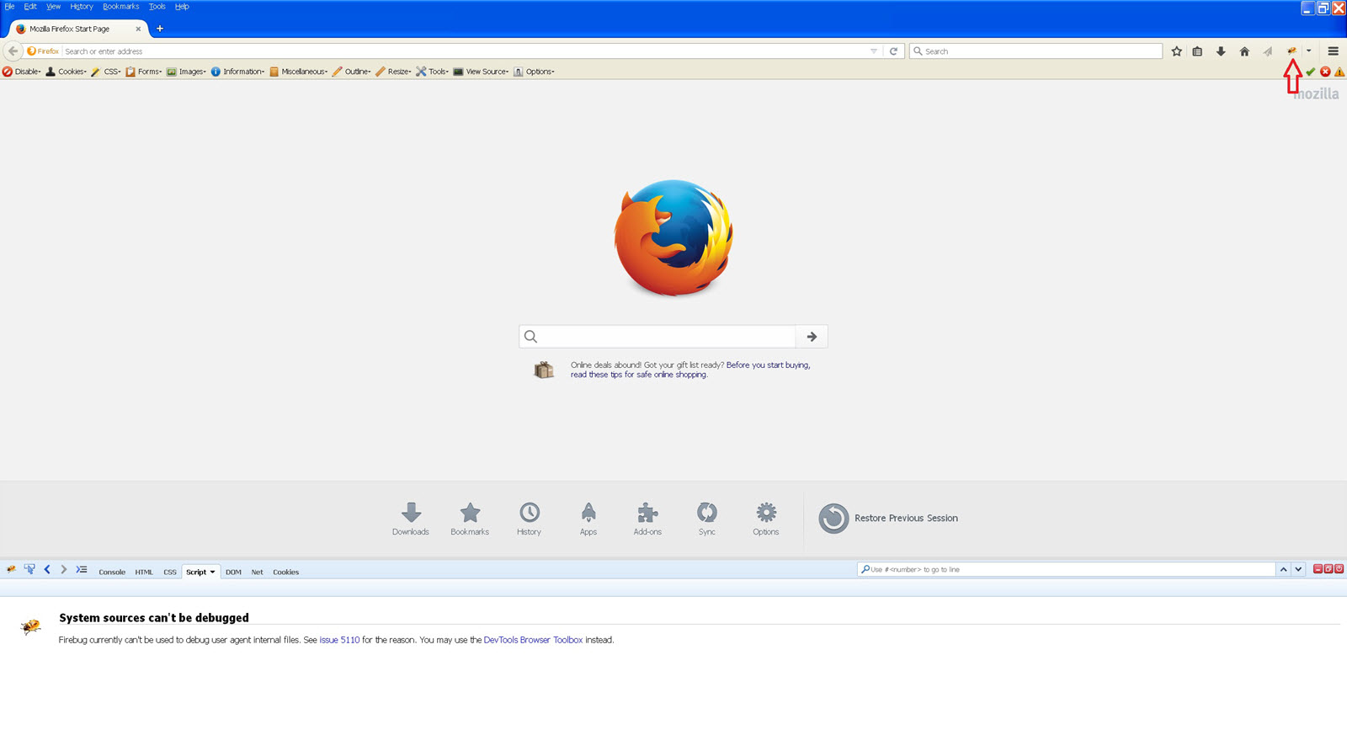
Task: Open the Resize menu in Web Developer toolbar
Action: [x=394, y=72]
